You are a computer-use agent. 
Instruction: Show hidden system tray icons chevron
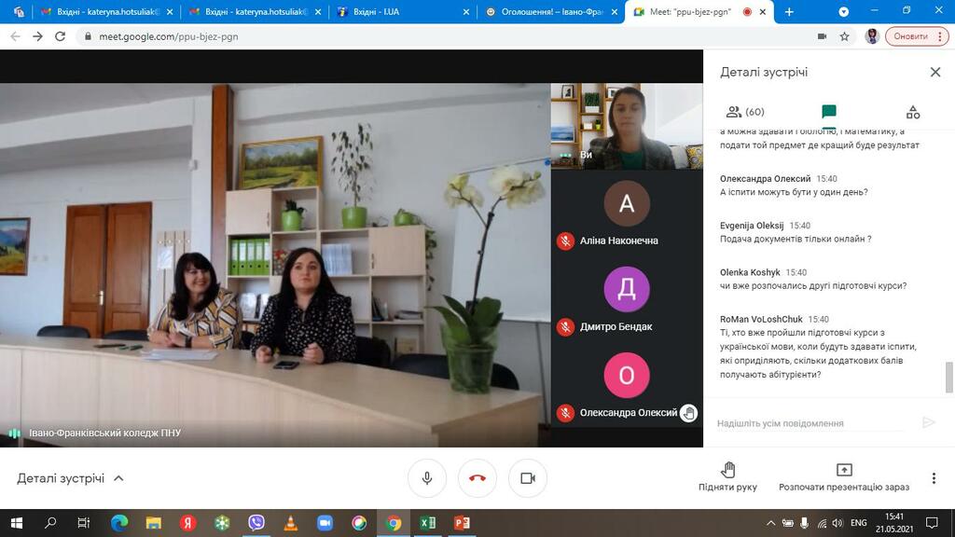pyautogui.click(x=770, y=523)
